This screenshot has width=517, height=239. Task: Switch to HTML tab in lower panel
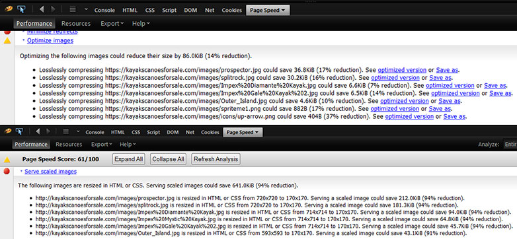[118, 132]
